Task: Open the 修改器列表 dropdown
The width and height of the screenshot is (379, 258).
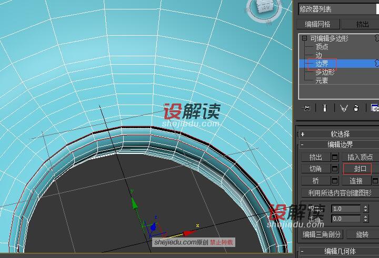Action: pos(338,9)
